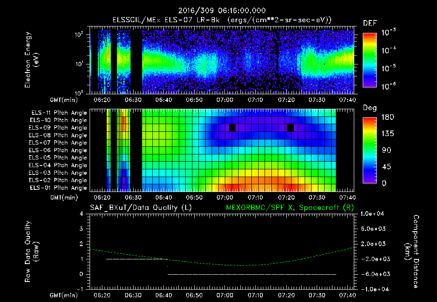Click the Deg pitch angle color bar
This screenshot has height=302, width=437.
pyautogui.click(x=370, y=150)
